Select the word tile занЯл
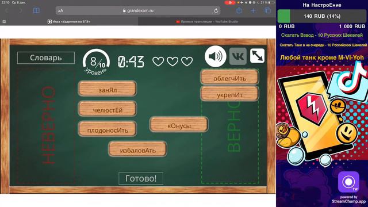The width and height of the screenshot is (368, 207). [108, 89]
